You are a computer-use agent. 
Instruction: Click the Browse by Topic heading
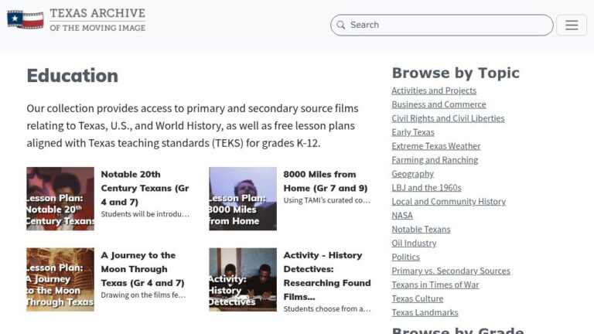click(456, 73)
